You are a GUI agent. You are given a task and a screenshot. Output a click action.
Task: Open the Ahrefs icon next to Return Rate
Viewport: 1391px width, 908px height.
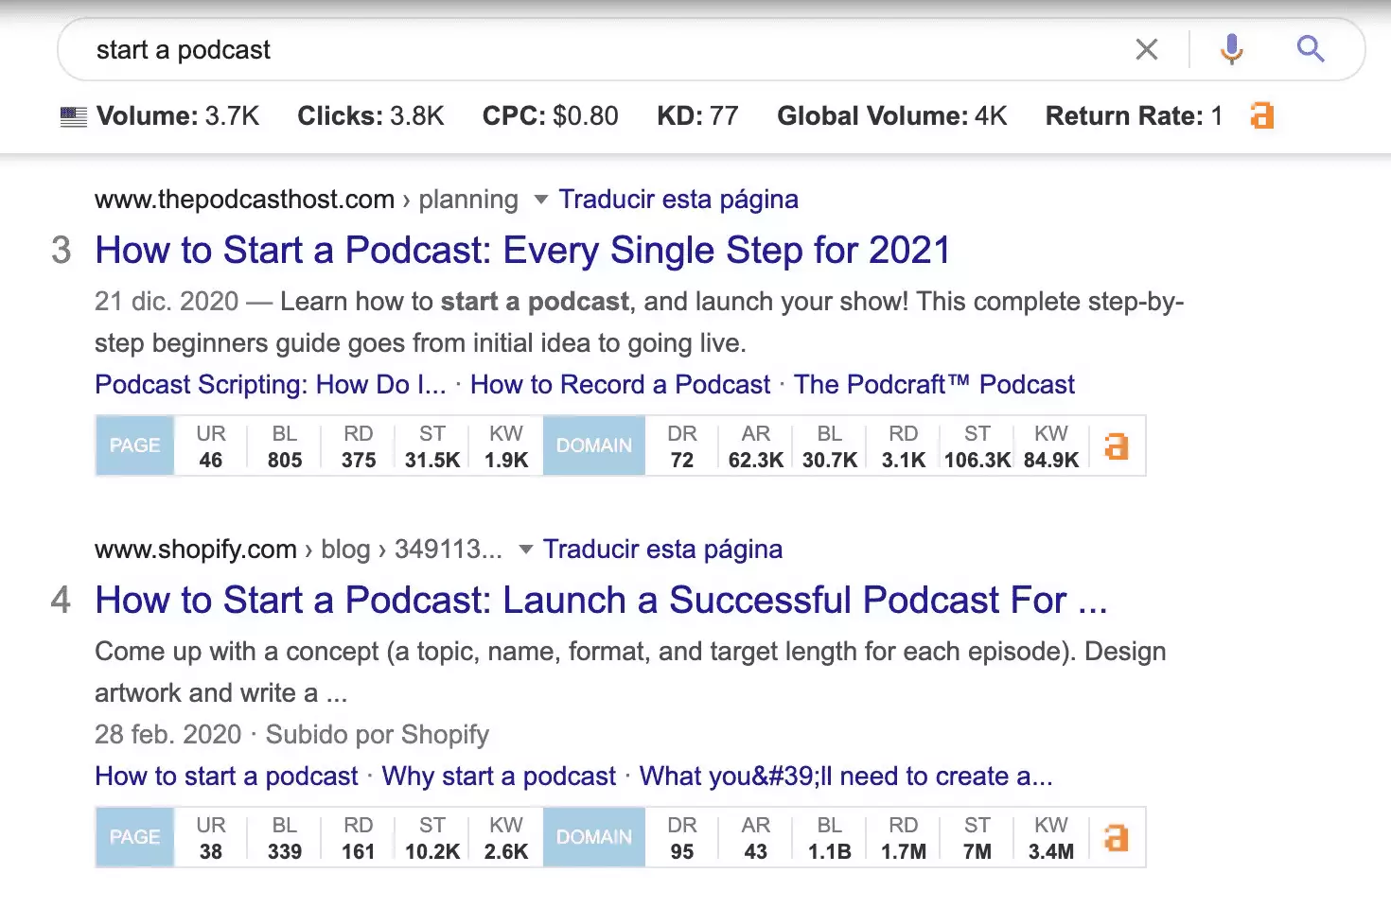(1260, 115)
